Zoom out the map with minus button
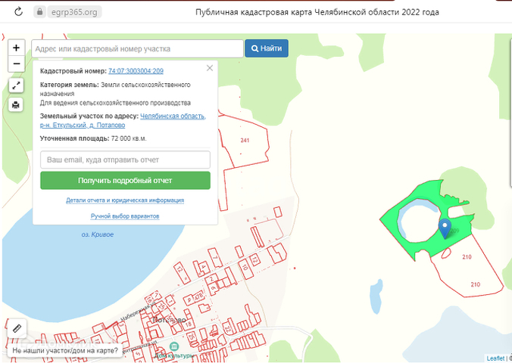The width and height of the screenshot is (512, 363). 16,64
